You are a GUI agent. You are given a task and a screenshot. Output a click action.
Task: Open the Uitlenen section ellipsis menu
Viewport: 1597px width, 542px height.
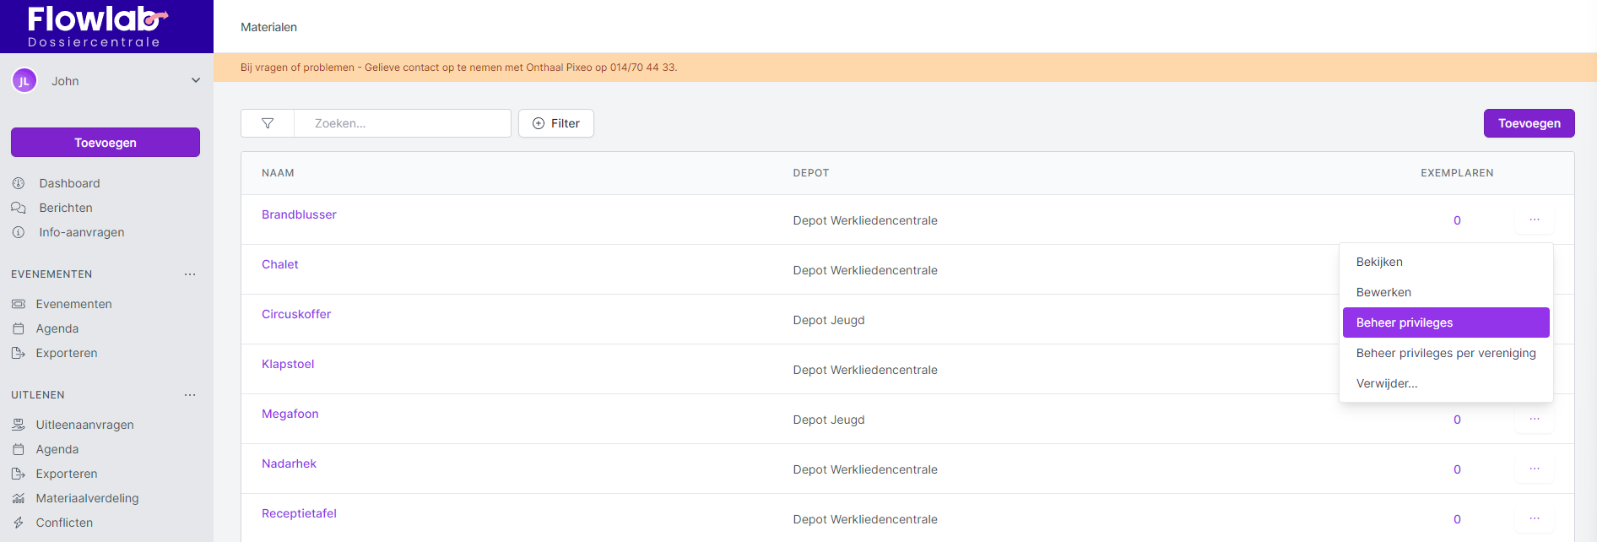(190, 395)
